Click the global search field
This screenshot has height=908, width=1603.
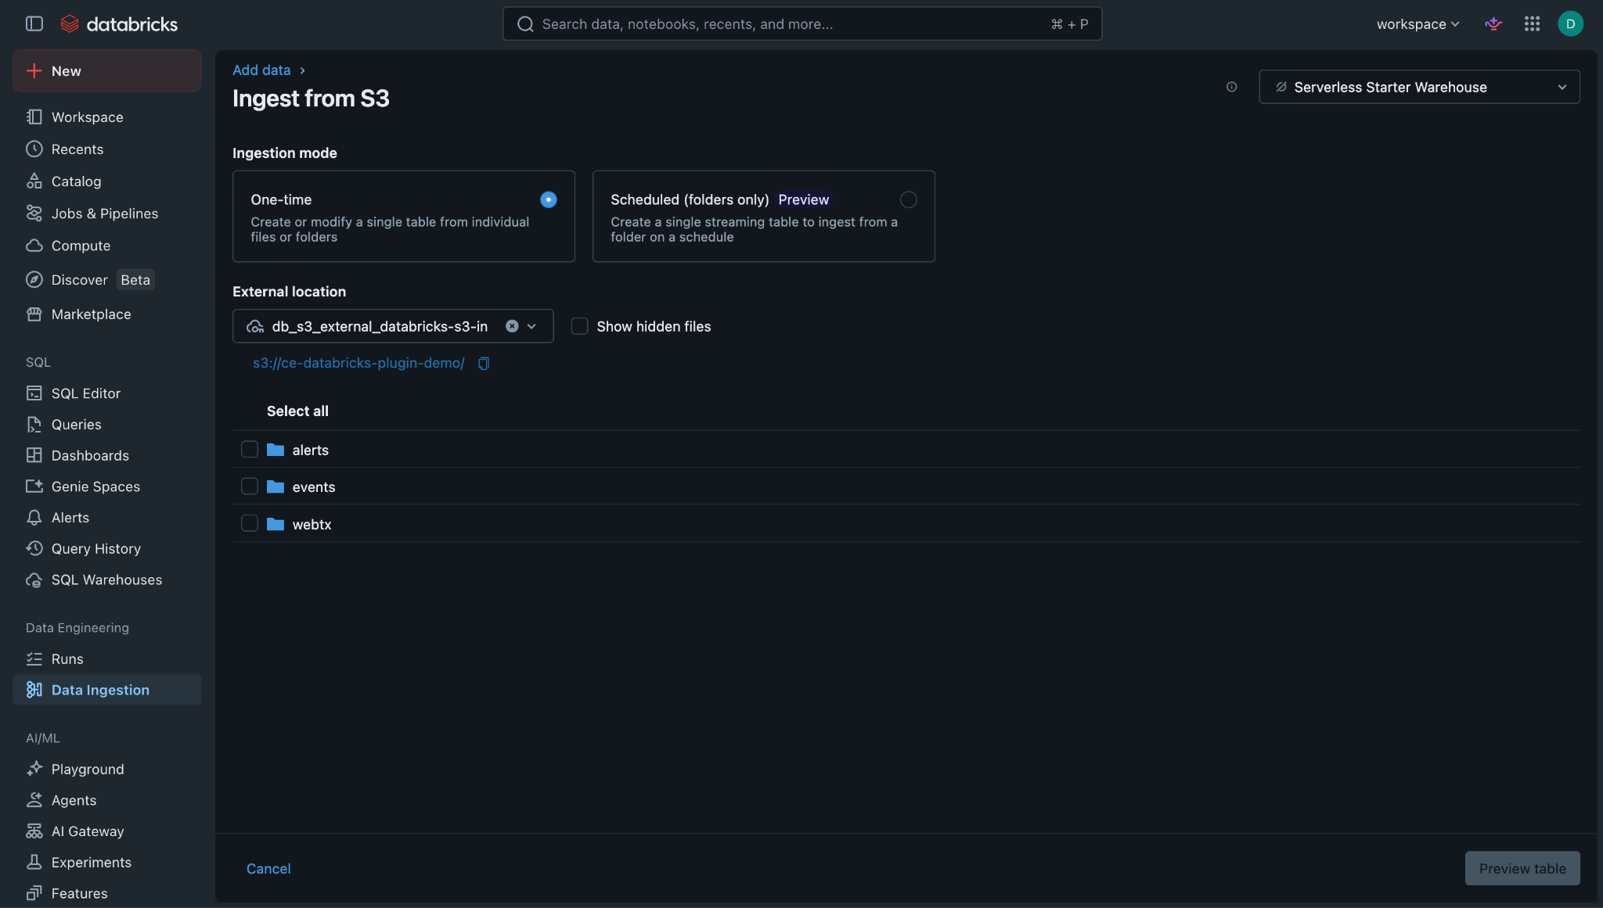pos(801,24)
